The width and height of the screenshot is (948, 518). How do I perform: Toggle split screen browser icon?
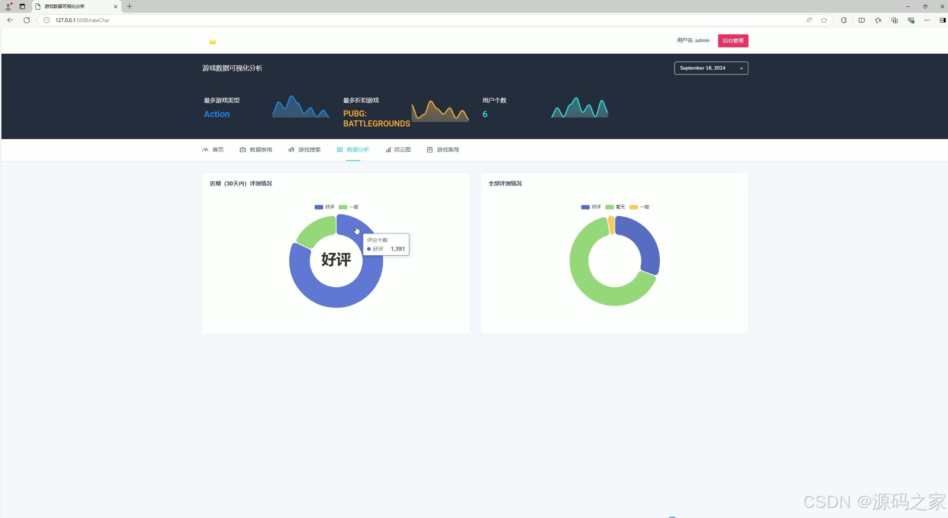pos(862,20)
